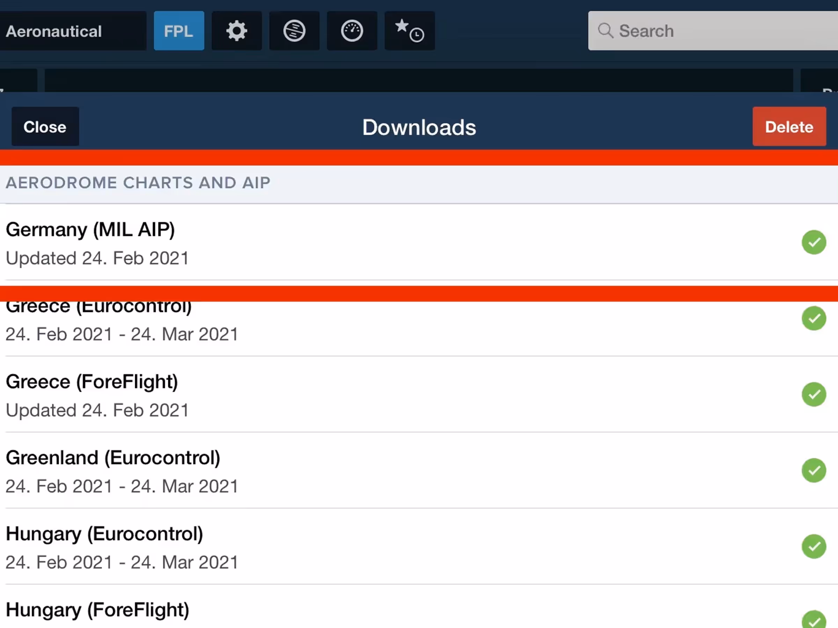
Task: Tap green checkmark for Germany (MIL AIP)
Action: pos(813,242)
